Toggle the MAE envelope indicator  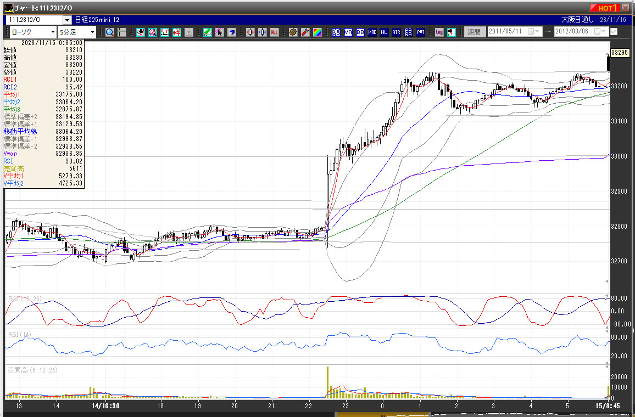[x=372, y=32]
